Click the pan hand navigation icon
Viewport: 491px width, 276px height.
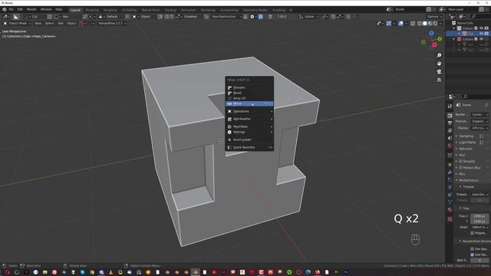[439, 64]
